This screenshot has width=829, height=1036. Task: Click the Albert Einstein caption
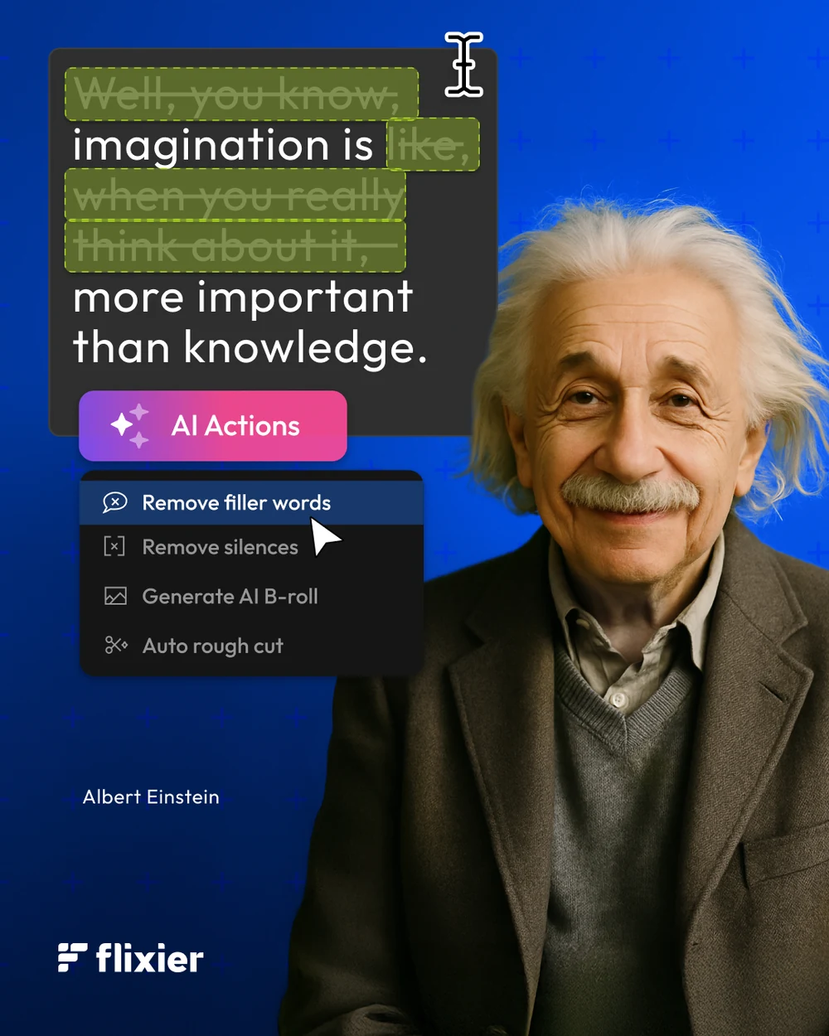pos(151,797)
